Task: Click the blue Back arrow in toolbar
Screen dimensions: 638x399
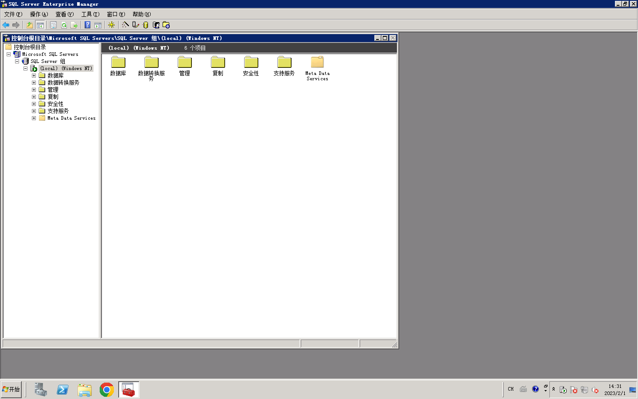Action: point(6,25)
